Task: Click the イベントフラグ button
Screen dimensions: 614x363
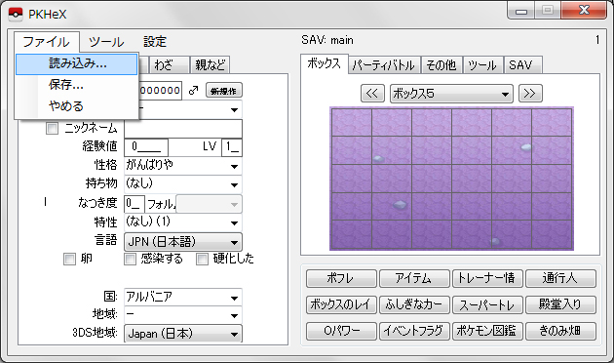Action: click(414, 331)
